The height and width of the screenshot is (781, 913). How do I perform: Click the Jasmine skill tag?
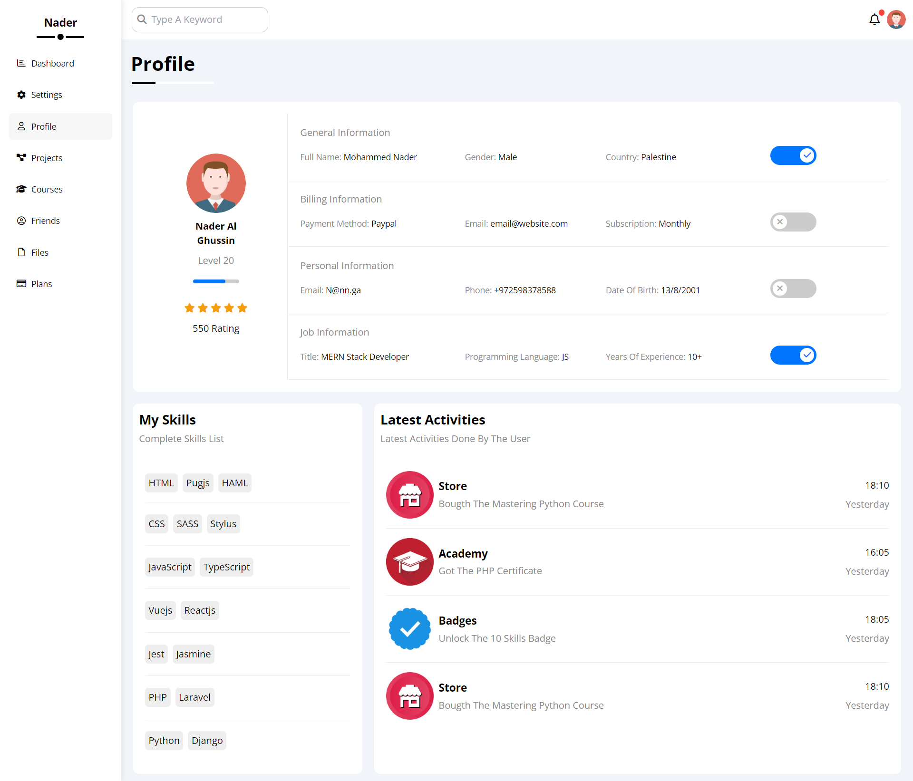193,654
